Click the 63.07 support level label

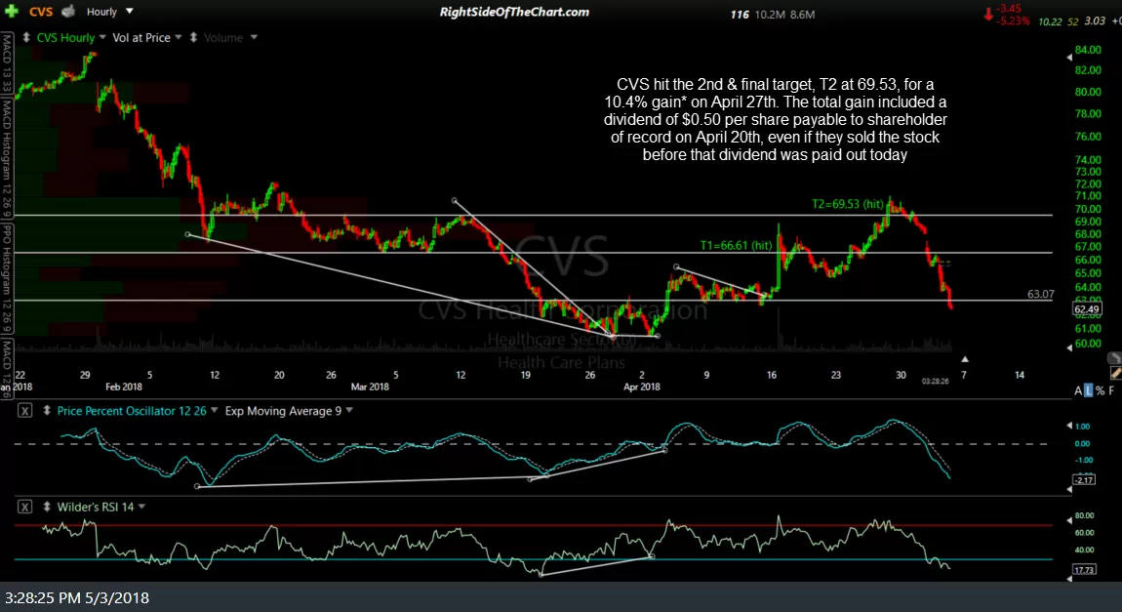1040,294
